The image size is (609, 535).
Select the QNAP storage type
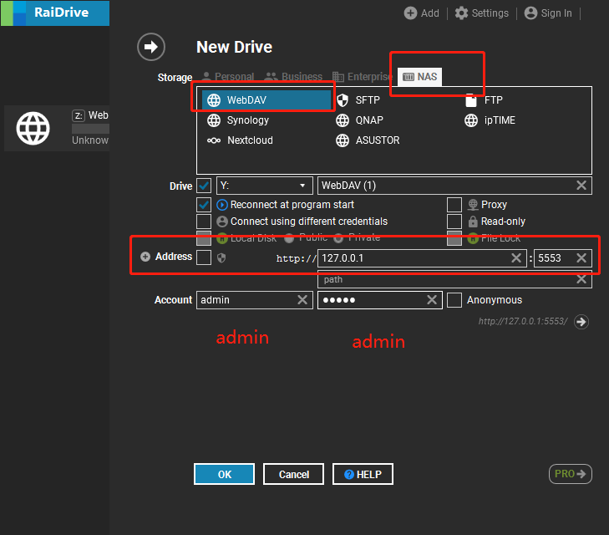pyautogui.click(x=359, y=120)
